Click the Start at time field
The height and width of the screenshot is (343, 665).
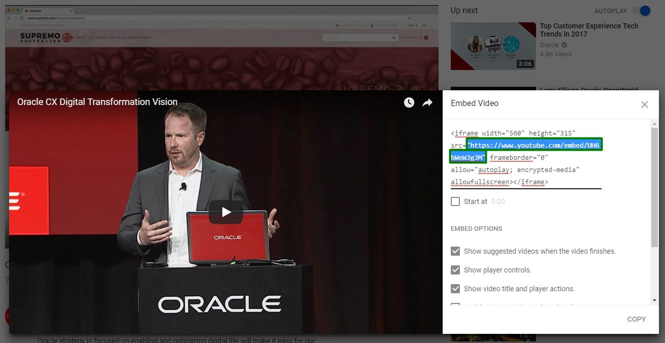point(498,201)
